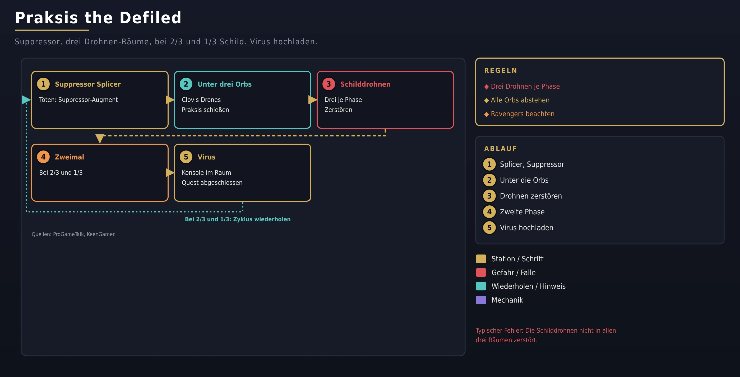Click purple Mechanik legend swatch
The image size is (740, 377).
(481, 300)
